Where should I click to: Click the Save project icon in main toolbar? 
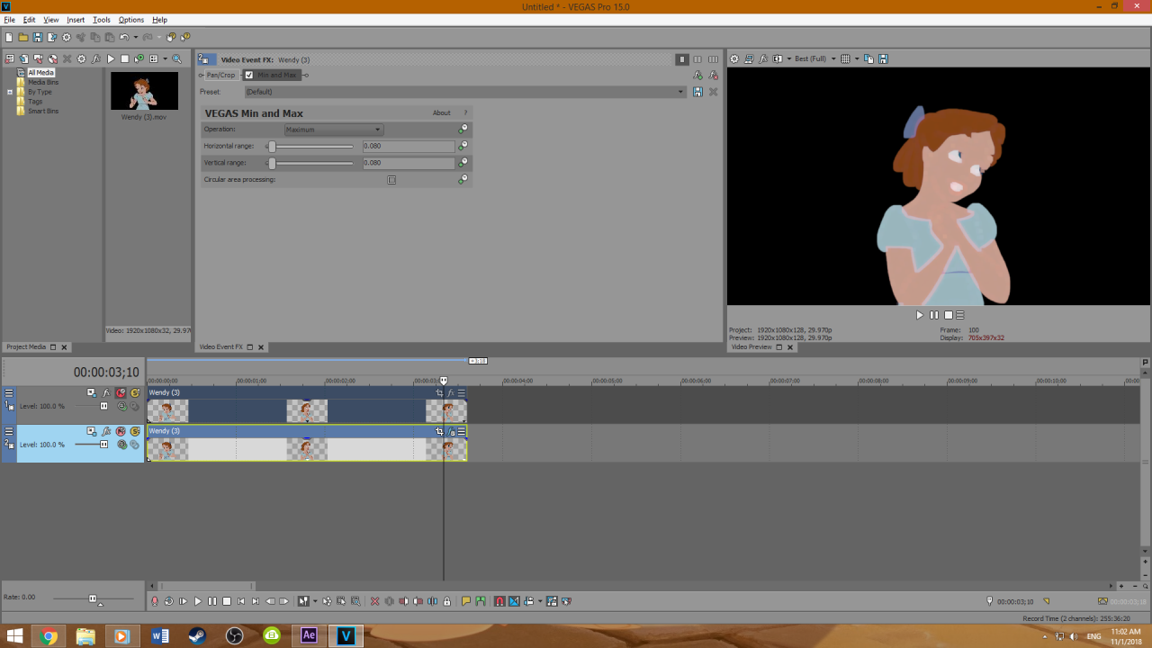click(37, 37)
